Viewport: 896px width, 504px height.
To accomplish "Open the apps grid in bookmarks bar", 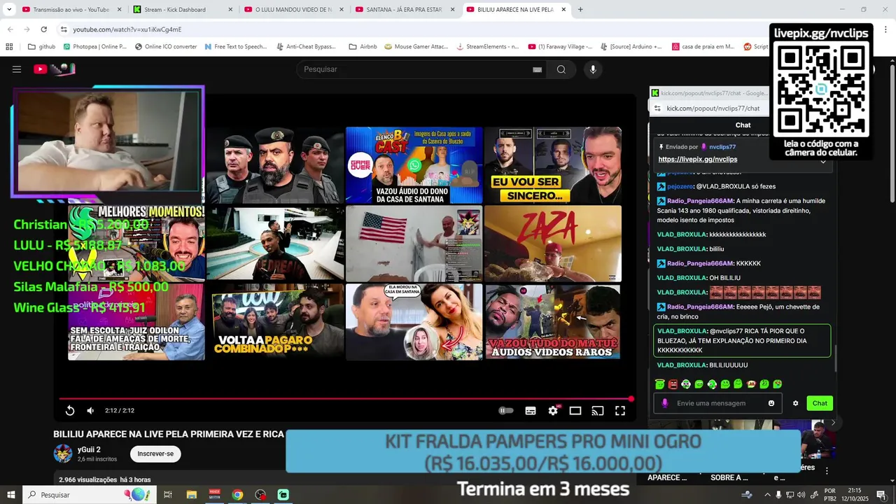I will click(x=9, y=47).
